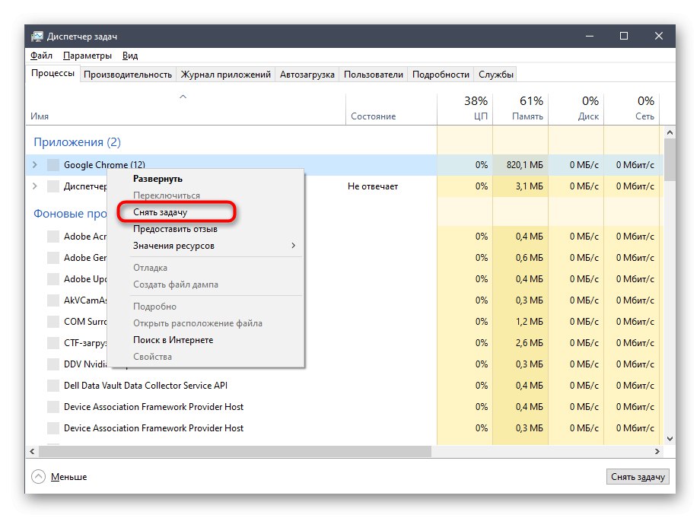Select Поиск в Интернете menu entry

coord(173,340)
